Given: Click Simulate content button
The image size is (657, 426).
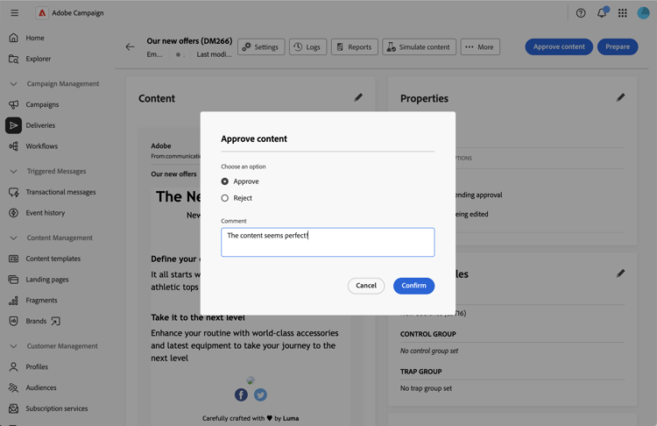Looking at the screenshot, I should tap(419, 47).
